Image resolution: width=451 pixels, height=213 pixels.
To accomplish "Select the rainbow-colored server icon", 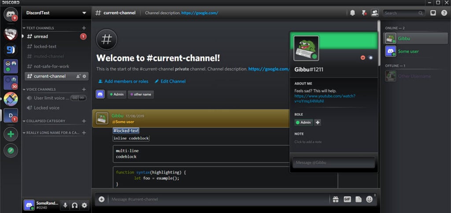I will point(11,99).
